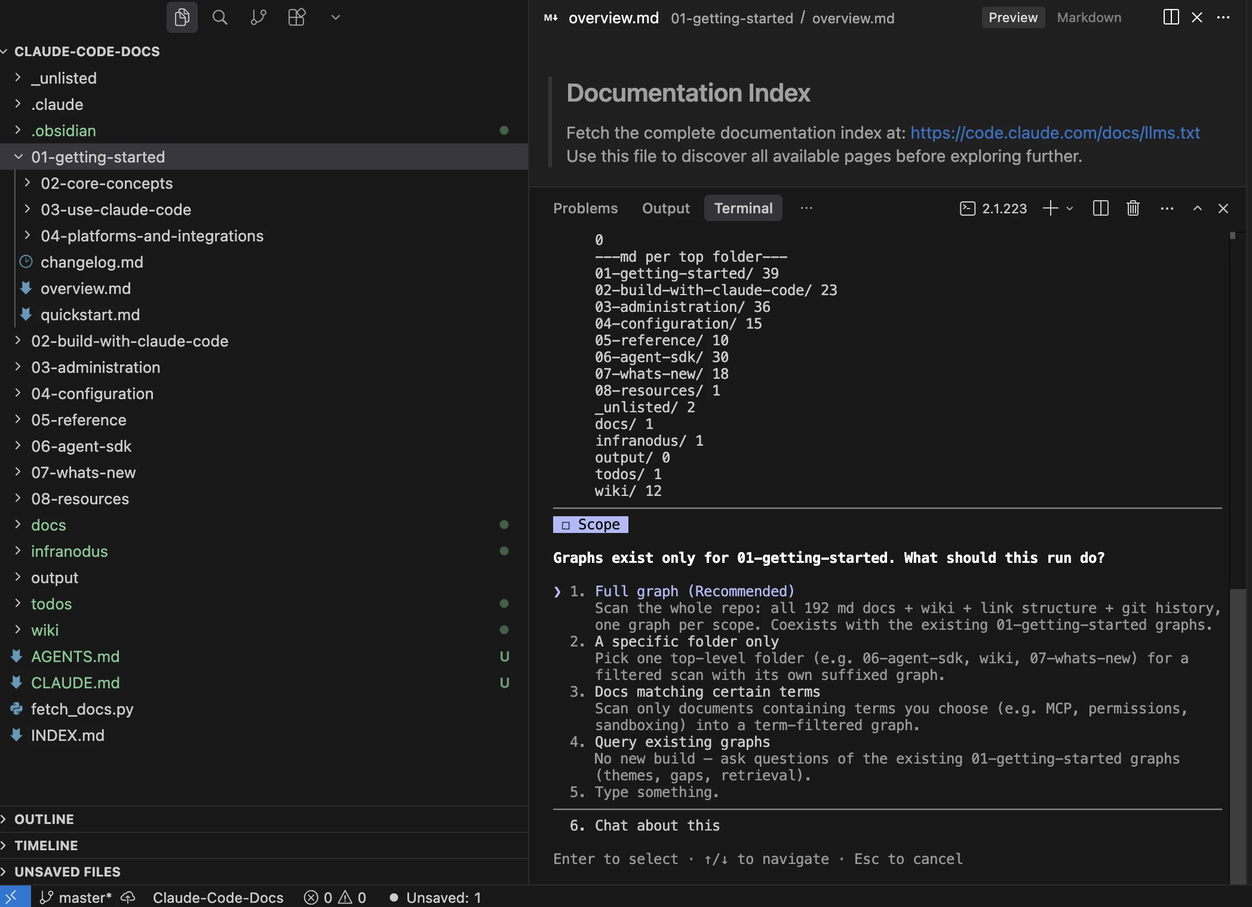Expand the docs folder
The image size is (1252, 907).
264,525
